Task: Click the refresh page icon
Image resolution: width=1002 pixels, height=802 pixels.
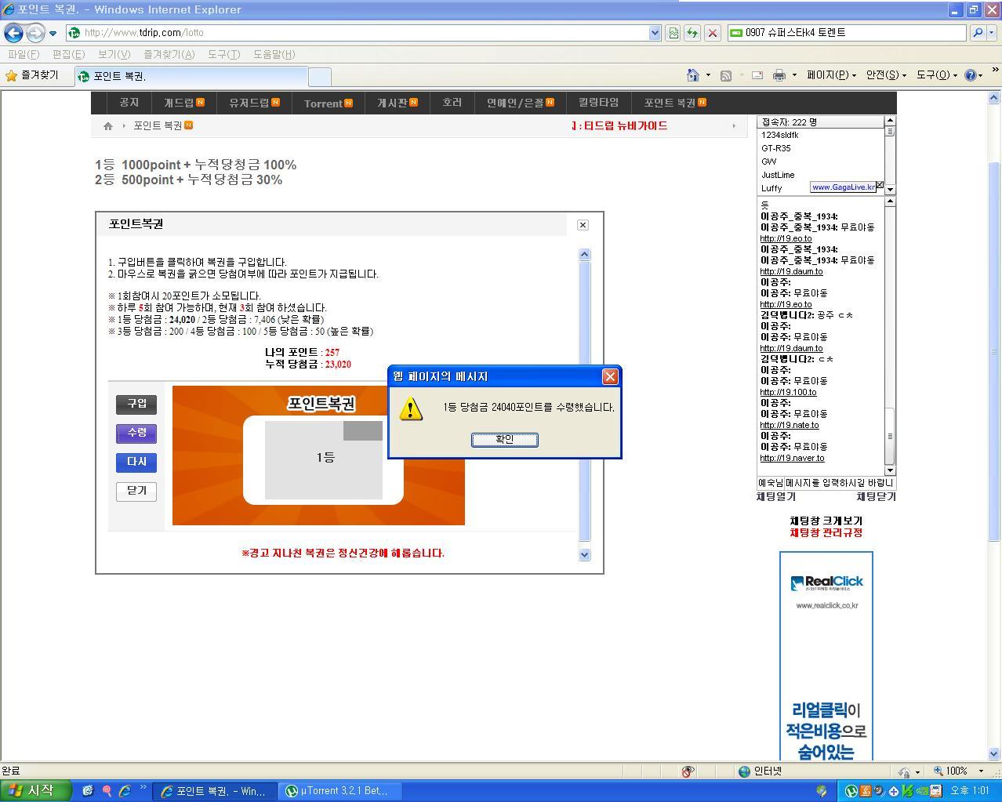Action: click(x=692, y=33)
